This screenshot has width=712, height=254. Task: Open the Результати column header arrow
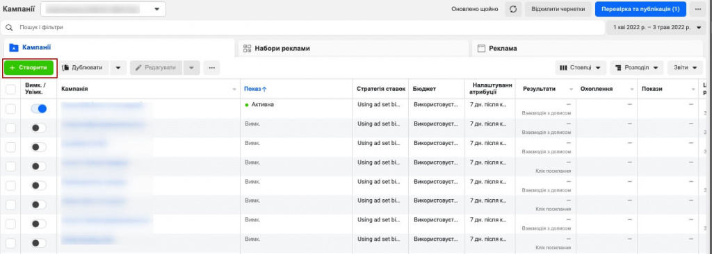click(572, 90)
